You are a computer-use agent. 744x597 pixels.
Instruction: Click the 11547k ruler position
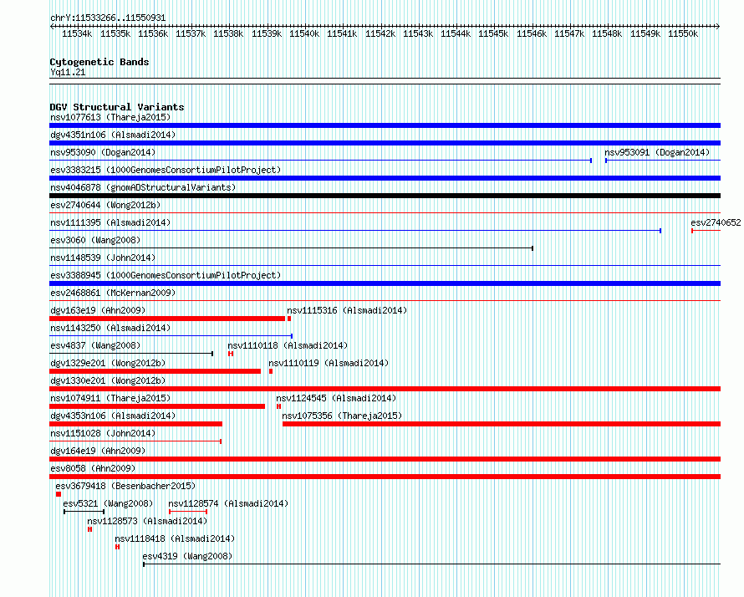(569, 34)
